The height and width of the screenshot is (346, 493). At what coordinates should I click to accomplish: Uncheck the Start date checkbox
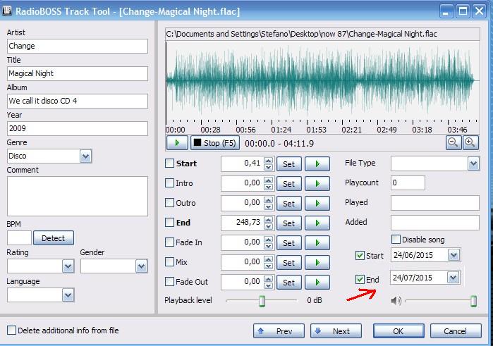(360, 256)
